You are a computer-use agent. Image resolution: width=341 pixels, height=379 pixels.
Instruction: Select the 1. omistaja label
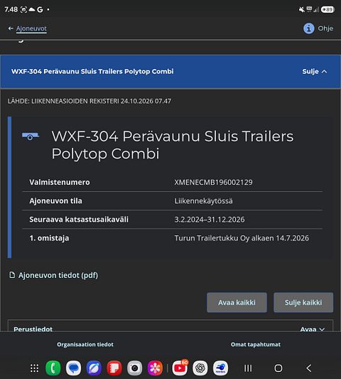pos(49,238)
